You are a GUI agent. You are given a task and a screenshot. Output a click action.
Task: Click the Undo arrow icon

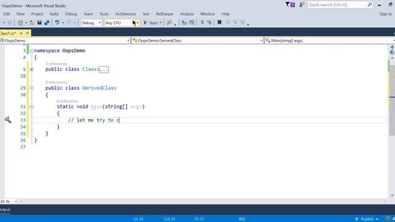(57, 23)
